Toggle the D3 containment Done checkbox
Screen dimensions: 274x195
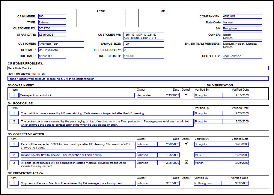coord(187,94)
